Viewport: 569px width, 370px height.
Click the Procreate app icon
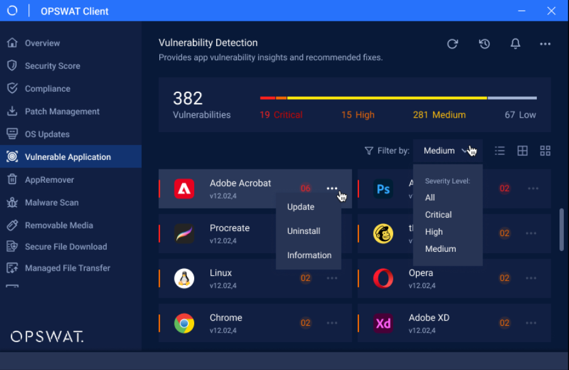click(184, 233)
